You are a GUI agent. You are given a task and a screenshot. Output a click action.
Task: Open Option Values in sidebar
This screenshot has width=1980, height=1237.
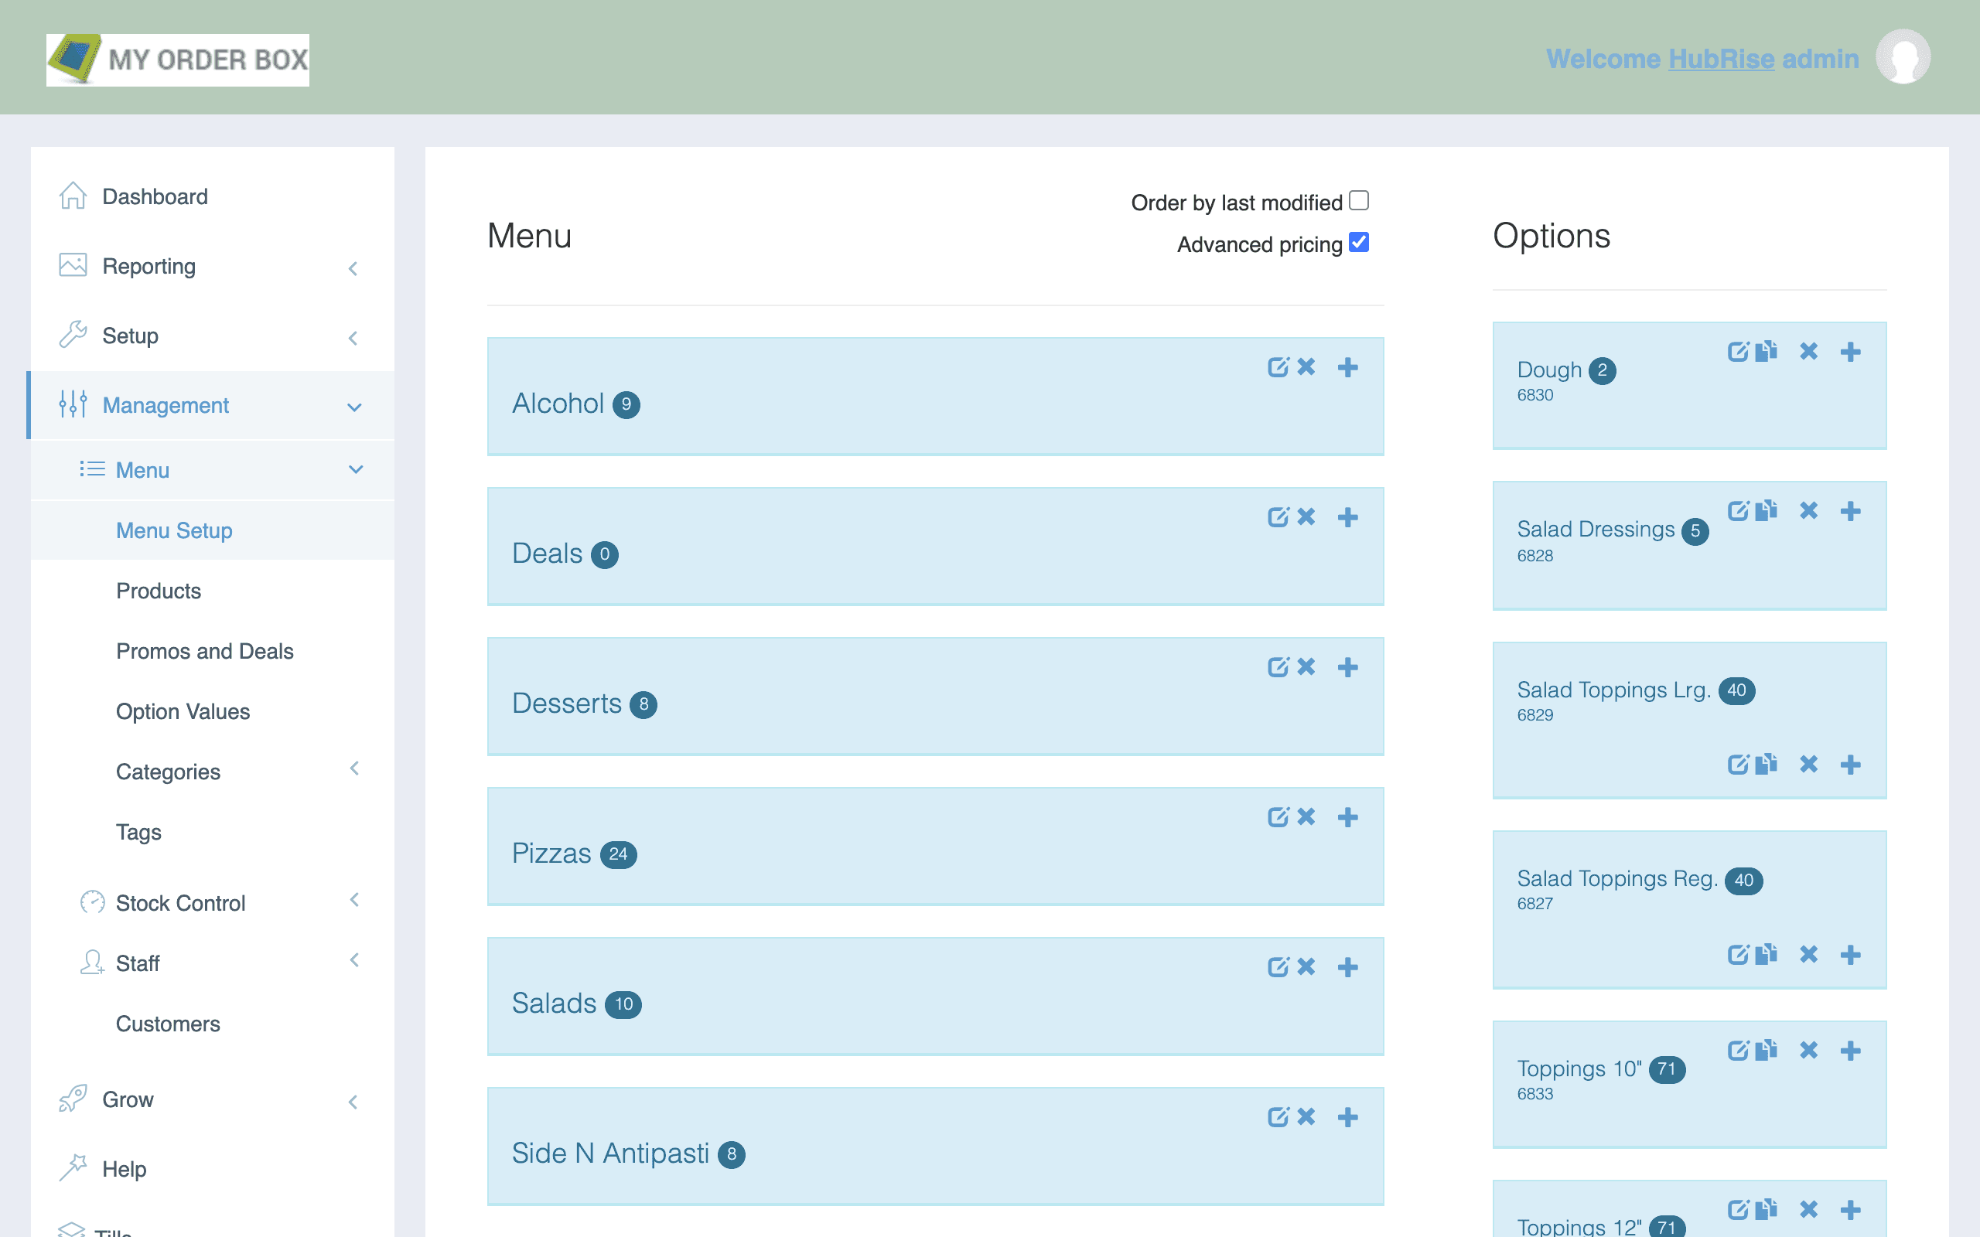pos(181,710)
